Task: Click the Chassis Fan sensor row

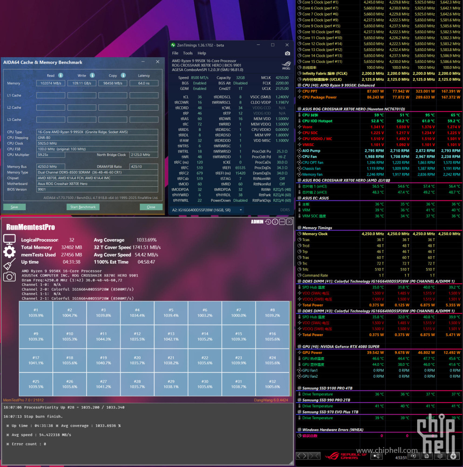Action: tap(379, 169)
